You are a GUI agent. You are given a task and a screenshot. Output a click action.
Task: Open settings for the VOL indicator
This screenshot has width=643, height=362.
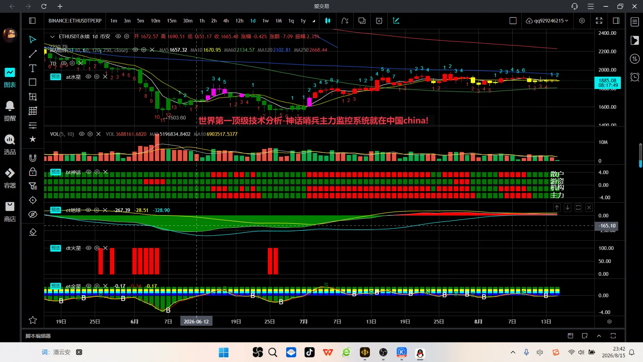[90, 134]
